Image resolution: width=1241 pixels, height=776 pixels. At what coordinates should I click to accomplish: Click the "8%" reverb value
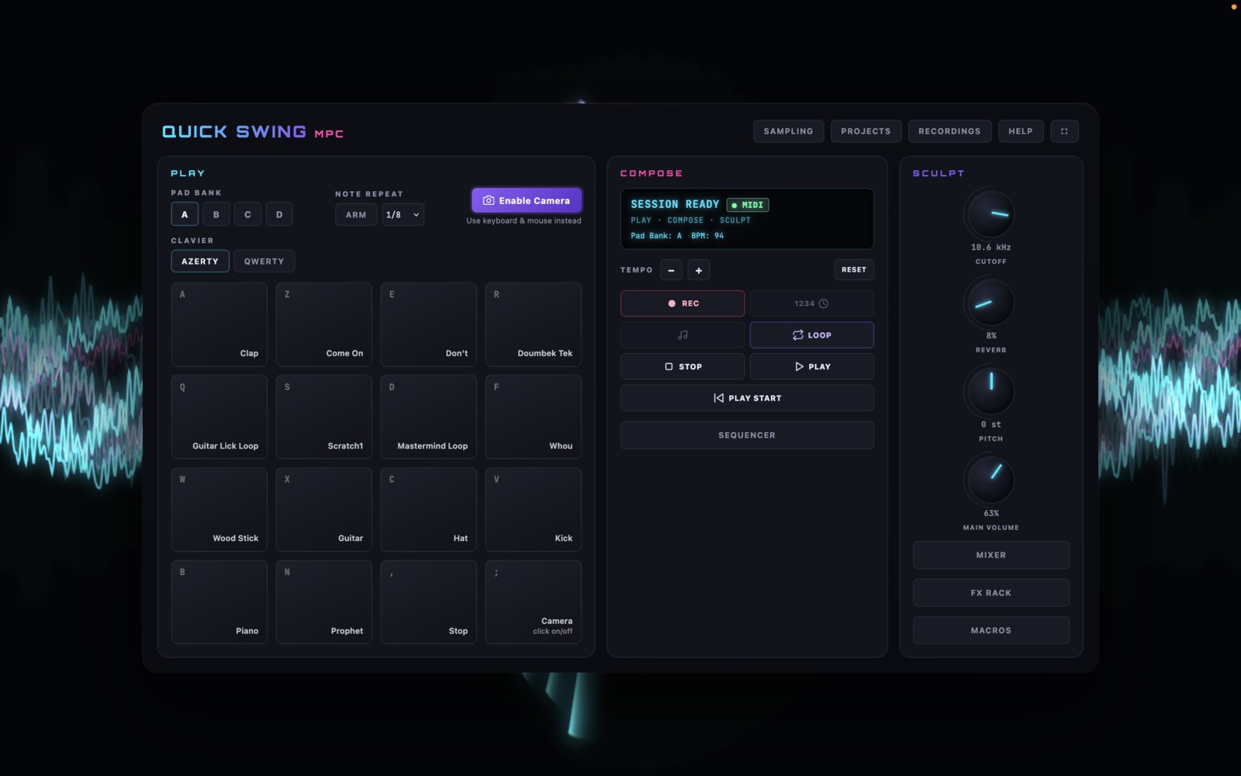tap(991, 336)
